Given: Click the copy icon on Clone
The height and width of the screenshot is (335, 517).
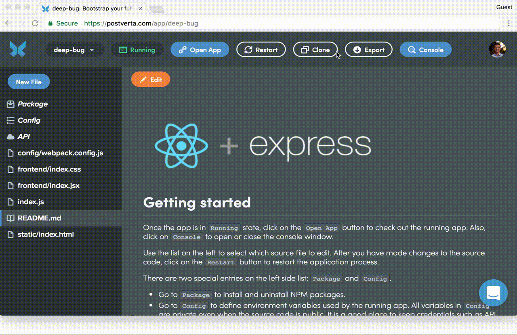Looking at the screenshot, I should [305, 50].
